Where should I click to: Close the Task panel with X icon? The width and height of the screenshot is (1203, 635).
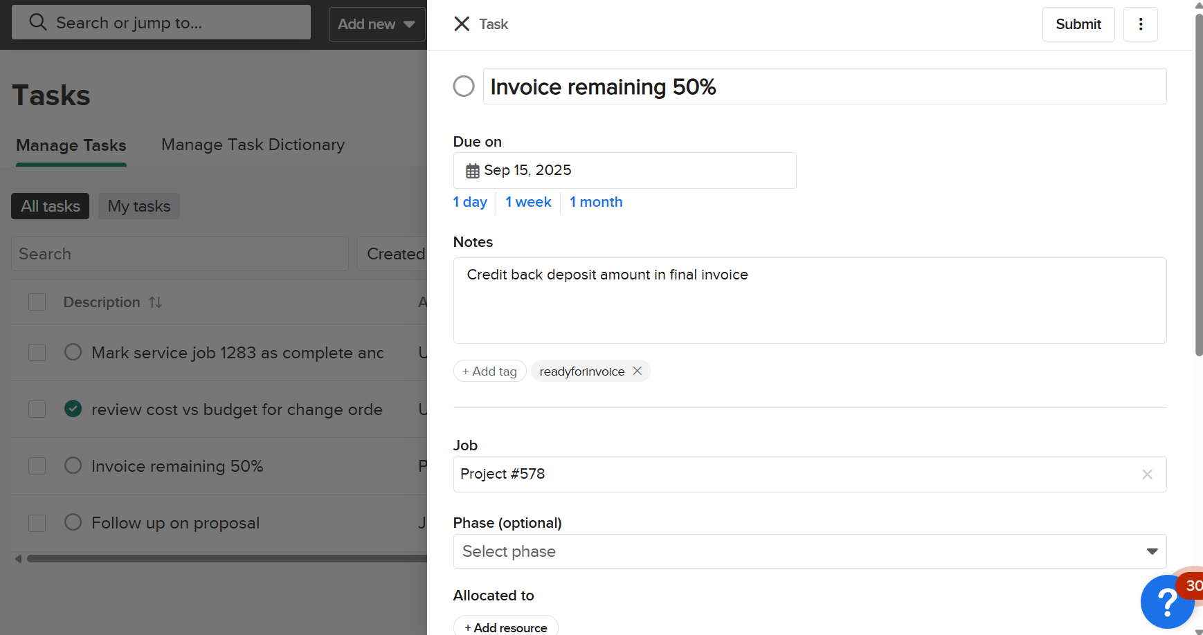pos(462,24)
